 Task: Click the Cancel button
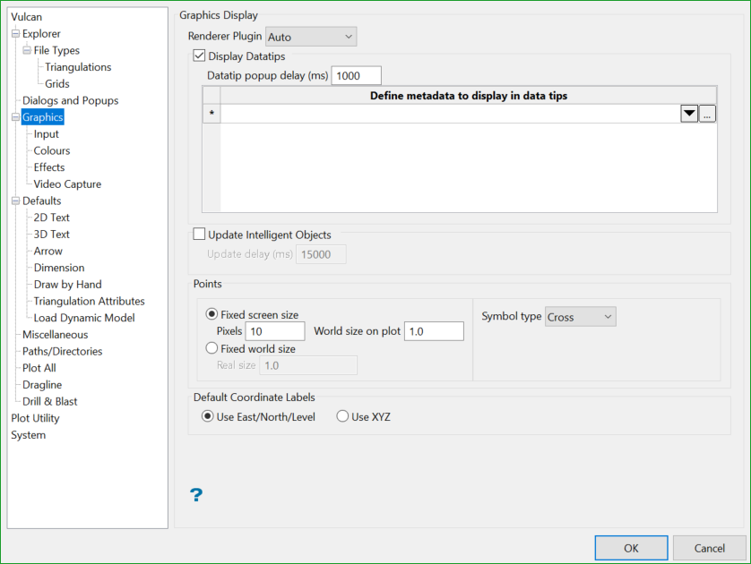(709, 548)
